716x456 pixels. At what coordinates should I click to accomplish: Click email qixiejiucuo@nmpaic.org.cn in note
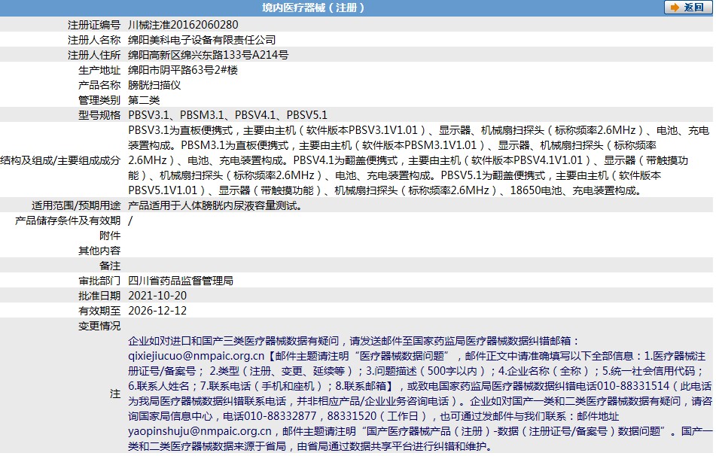click(197, 356)
